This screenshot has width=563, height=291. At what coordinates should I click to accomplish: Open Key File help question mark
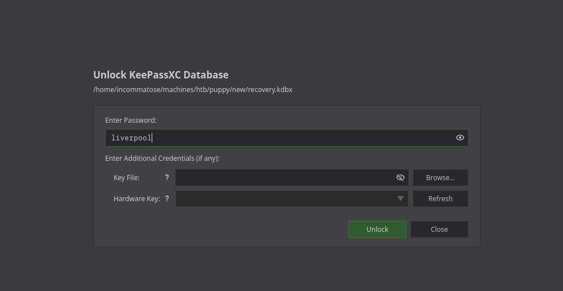click(x=166, y=178)
